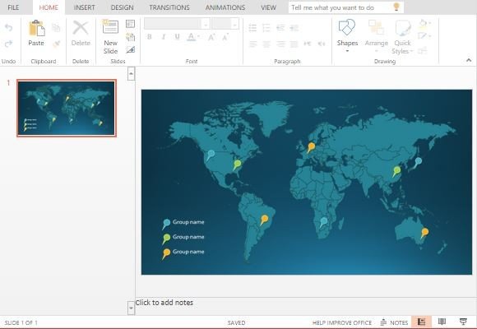
Task: Expand the font name dropdown
Action: [x=206, y=24]
